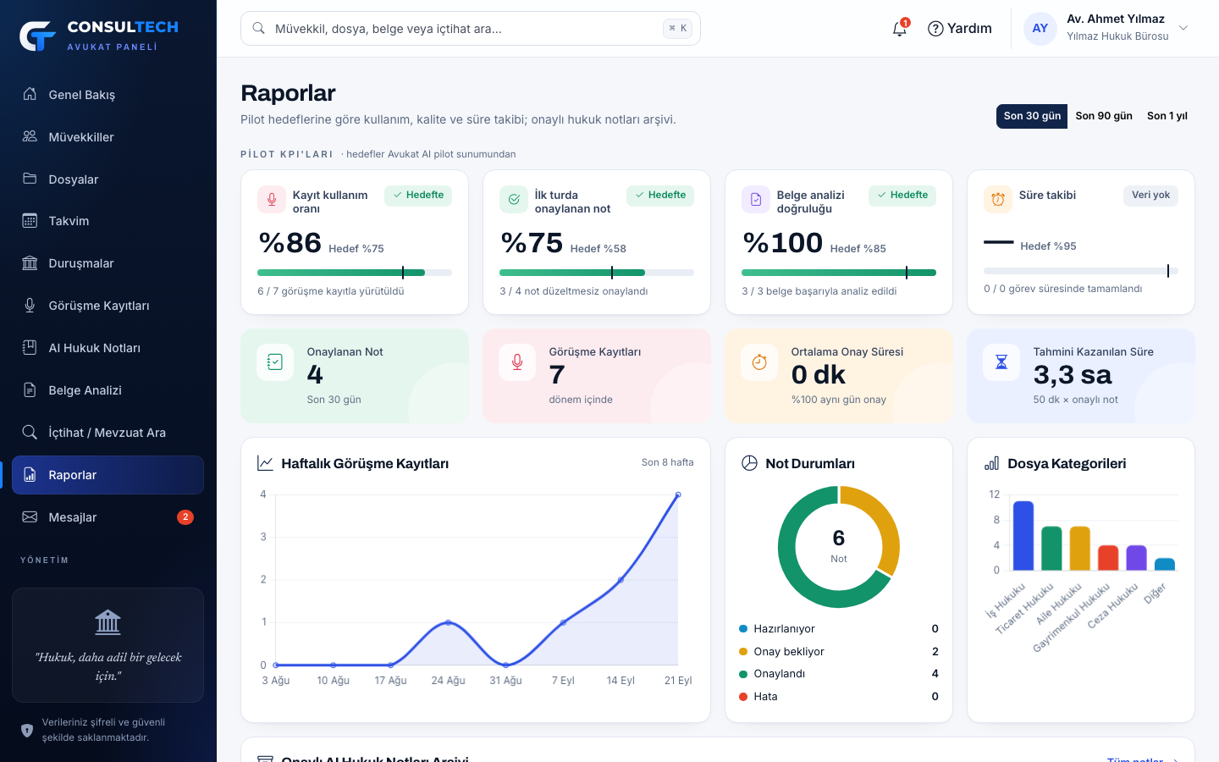Click the check icon on İlk turda onaylanan not card
This screenshot has height=762, width=1219.
tap(514, 200)
